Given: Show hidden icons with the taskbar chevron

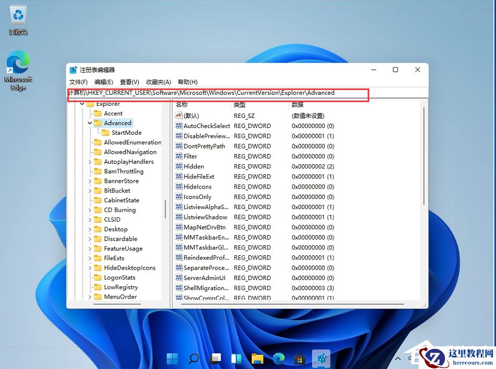Looking at the screenshot, I should click(398, 358).
